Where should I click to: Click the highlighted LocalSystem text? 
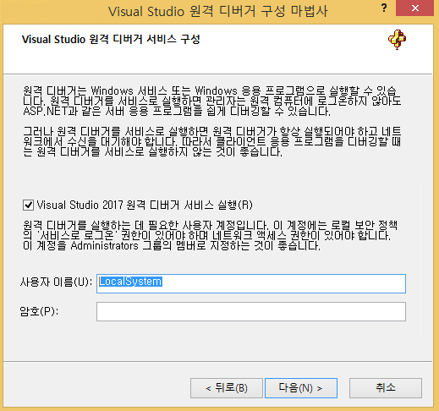[130, 282]
